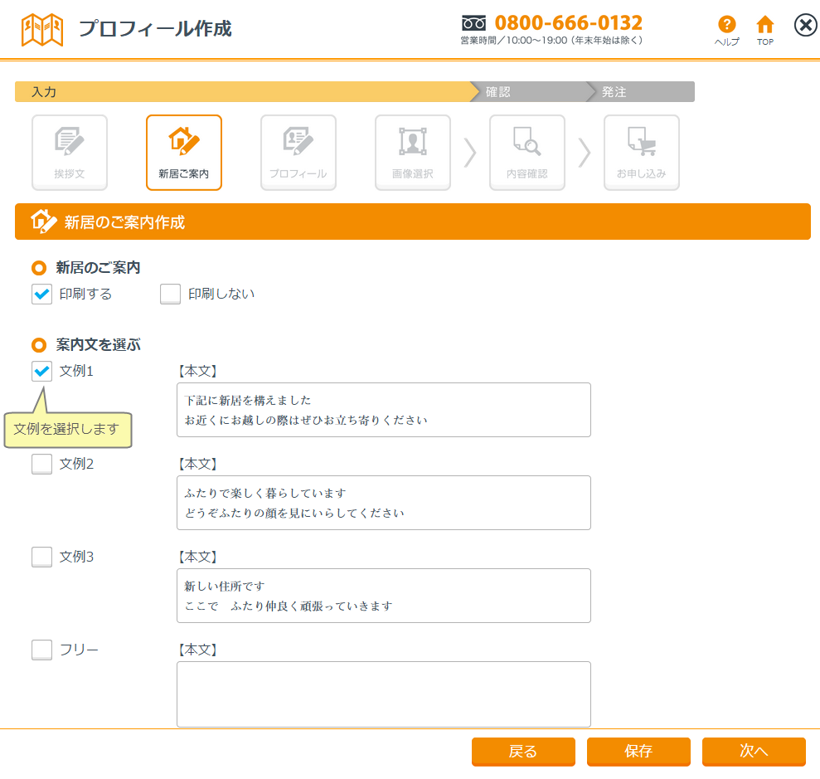Click the お申し込み cart icon
This screenshot has height=779, width=820.
point(641,152)
